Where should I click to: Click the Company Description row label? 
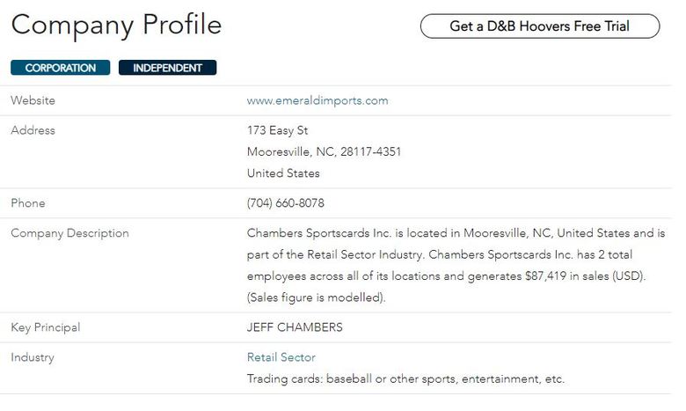point(70,233)
